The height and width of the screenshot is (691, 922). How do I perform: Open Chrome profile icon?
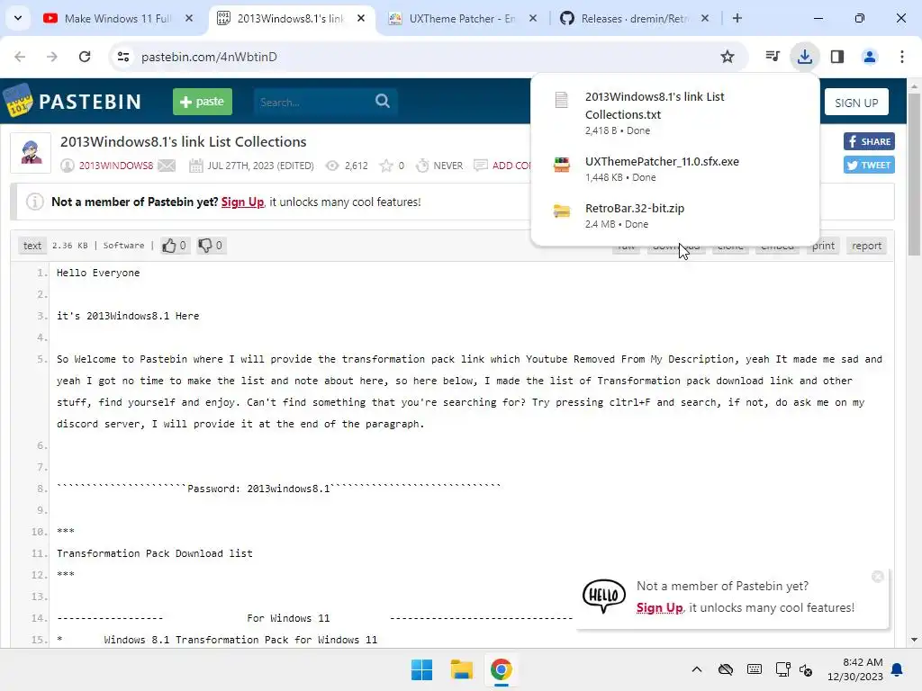pos(870,57)
